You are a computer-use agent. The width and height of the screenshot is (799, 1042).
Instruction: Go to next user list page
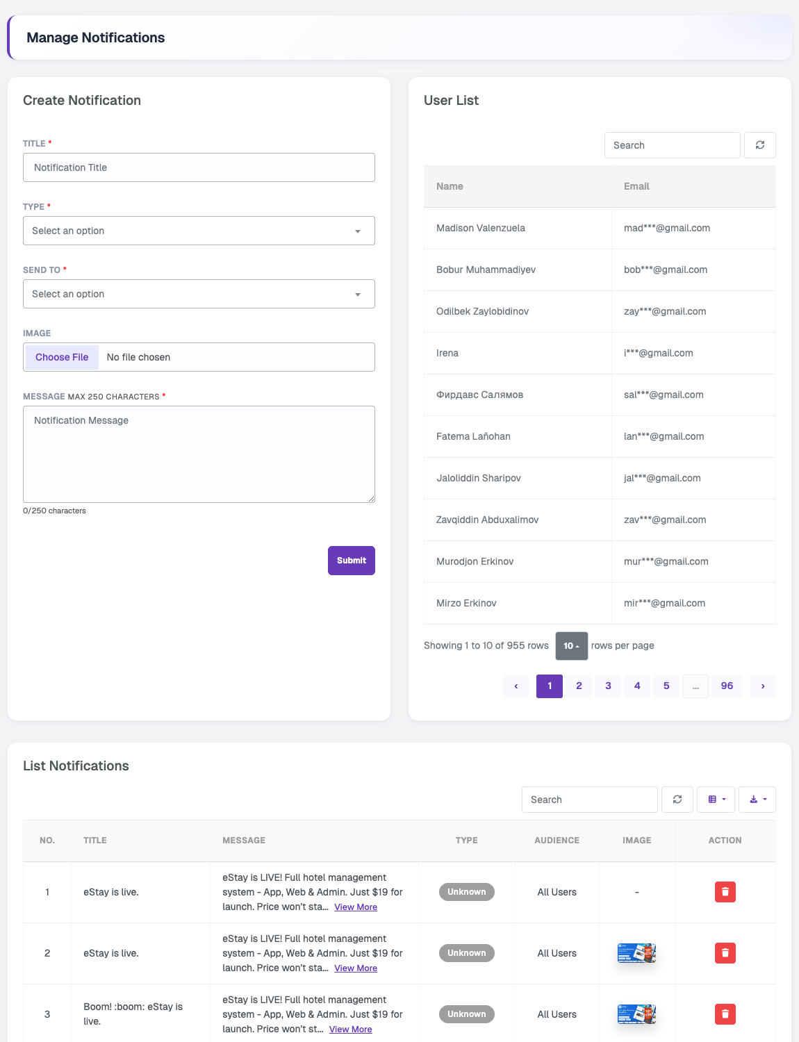pos(763,686)
